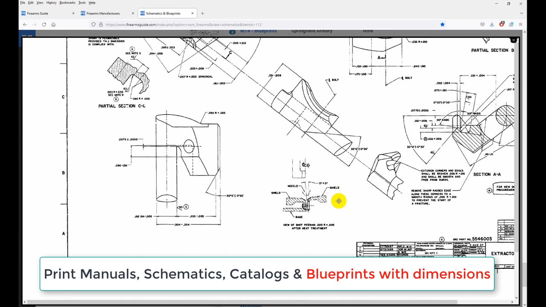The width and height of the screenshot is (546, 307).
Task: Click the ORD PART NO. 5546003 text
Action: tap(472, 239)
